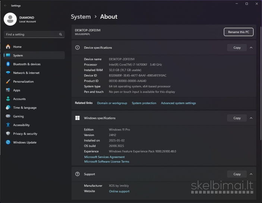The image size is (262, 203).
Task: Open Apps settings page
Action: click(x=34, y=90)
